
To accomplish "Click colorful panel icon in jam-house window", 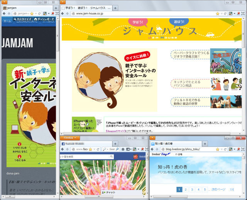I will [231, 14].
